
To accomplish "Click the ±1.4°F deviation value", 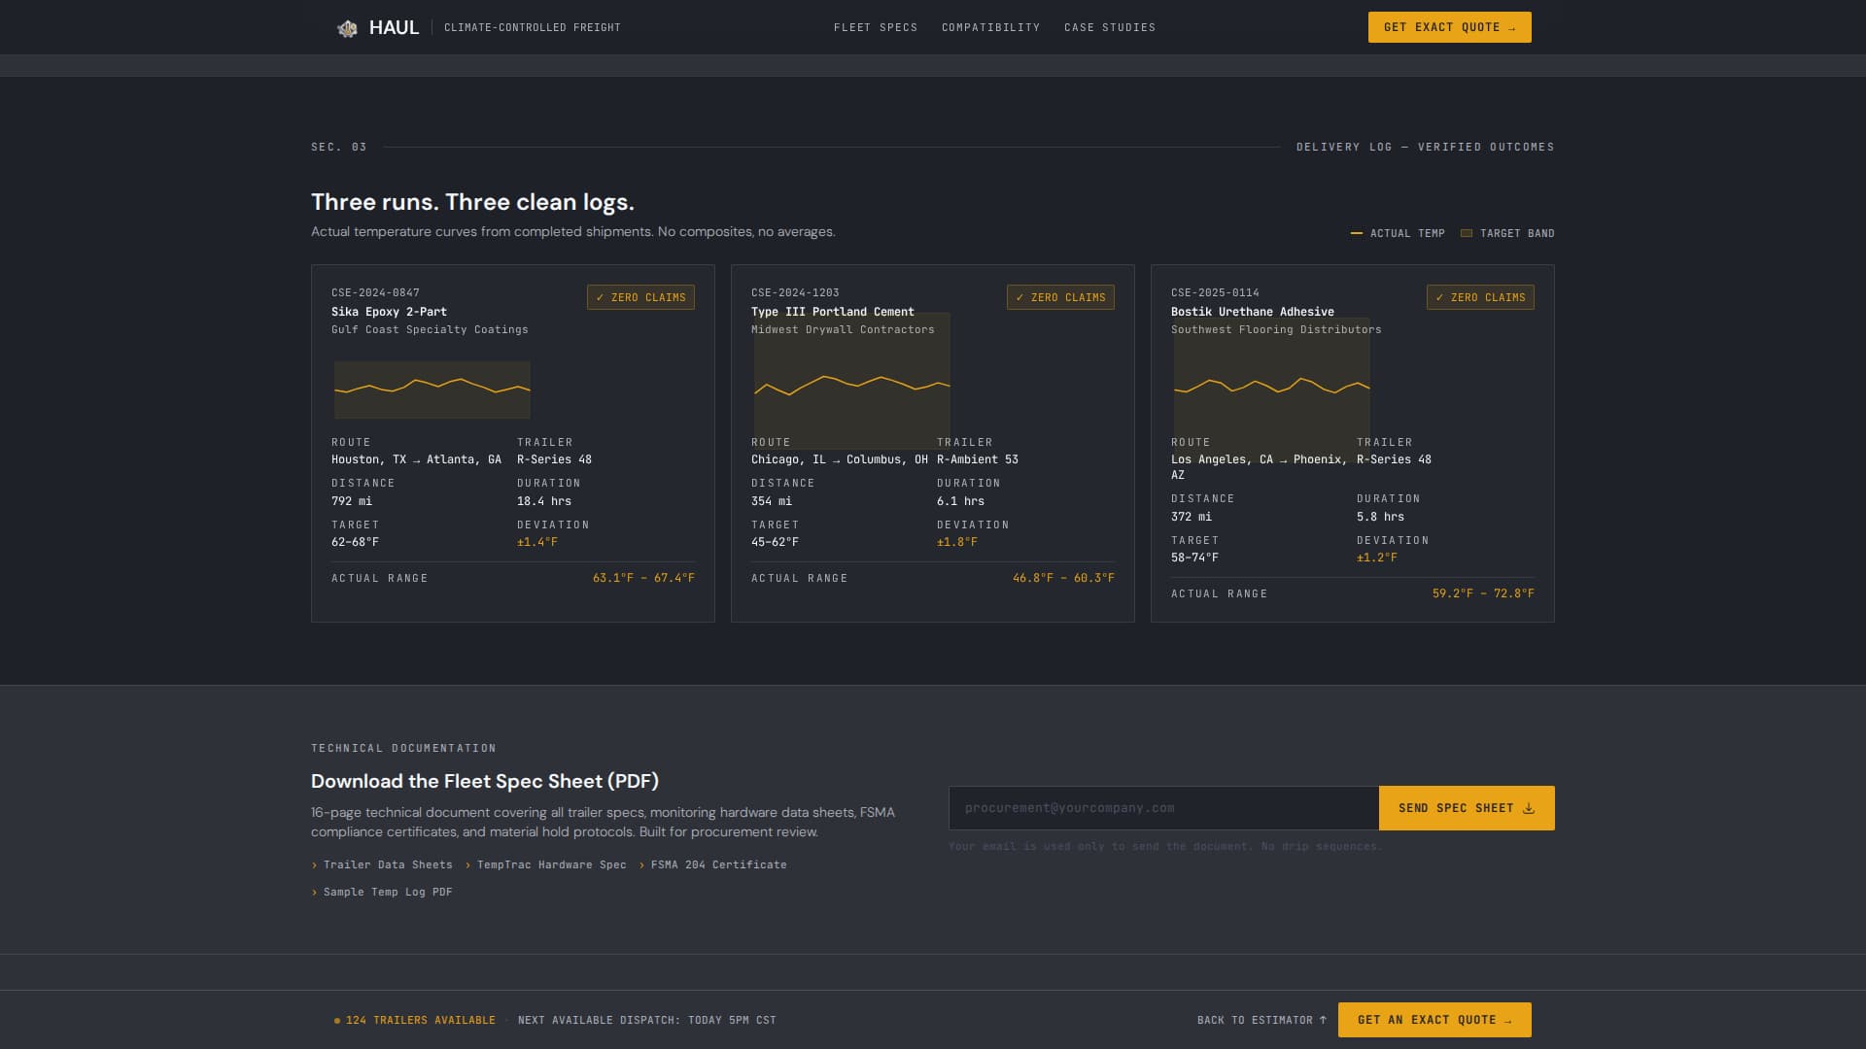I will point(537,542).
